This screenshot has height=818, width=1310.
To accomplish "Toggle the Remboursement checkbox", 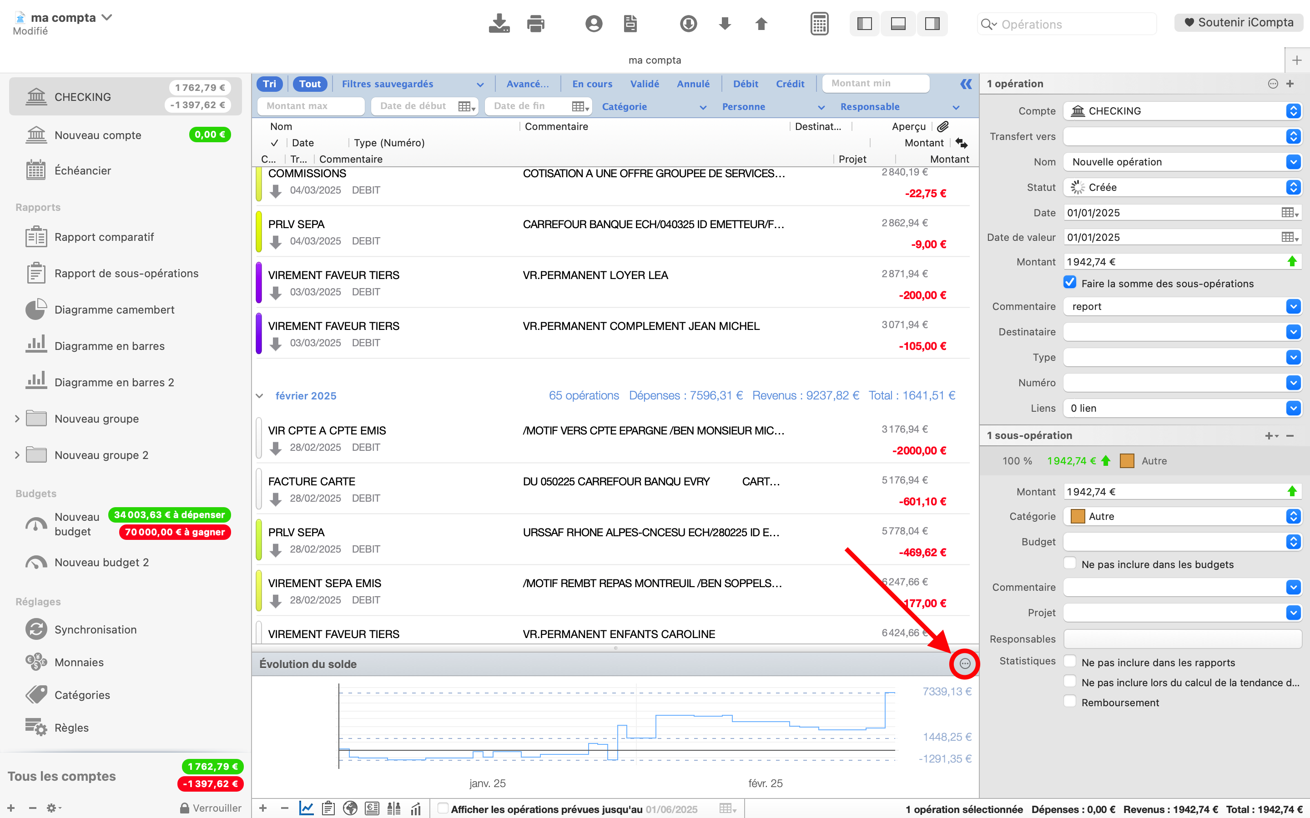I will pos(1070,701).
